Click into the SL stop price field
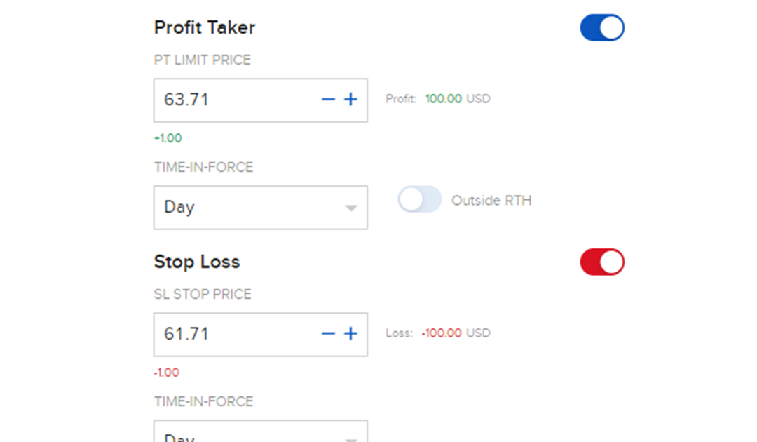757x442 pixels. (x=231, y=334)
